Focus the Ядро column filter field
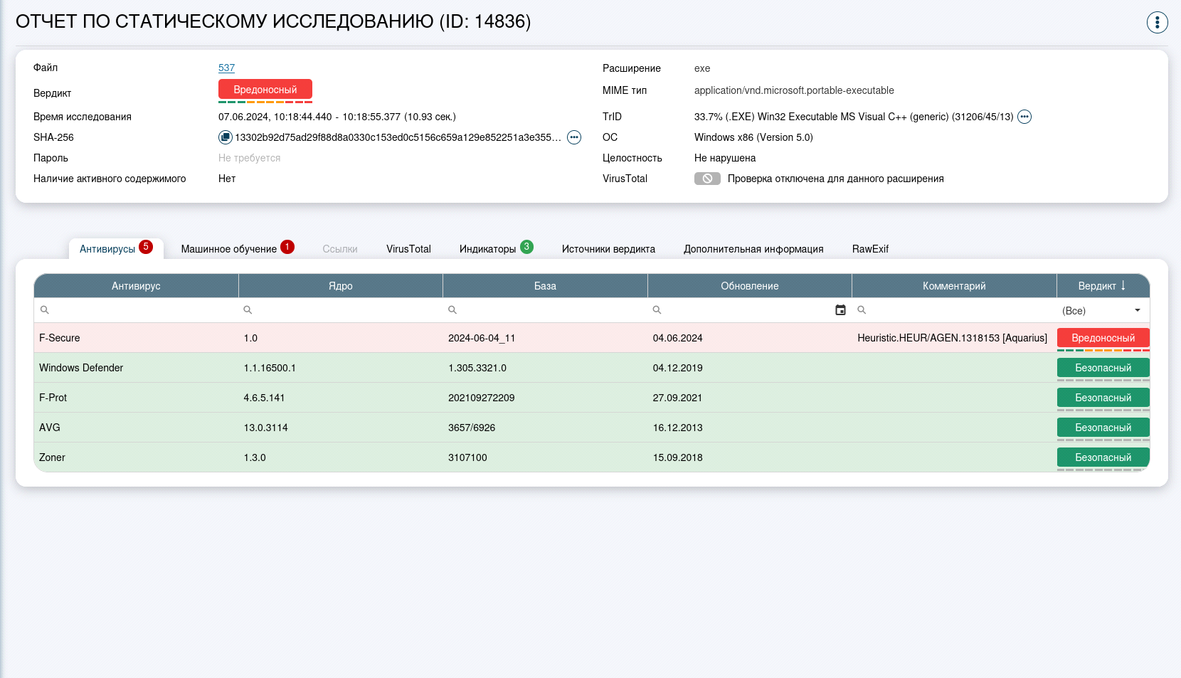 [345, 310]
